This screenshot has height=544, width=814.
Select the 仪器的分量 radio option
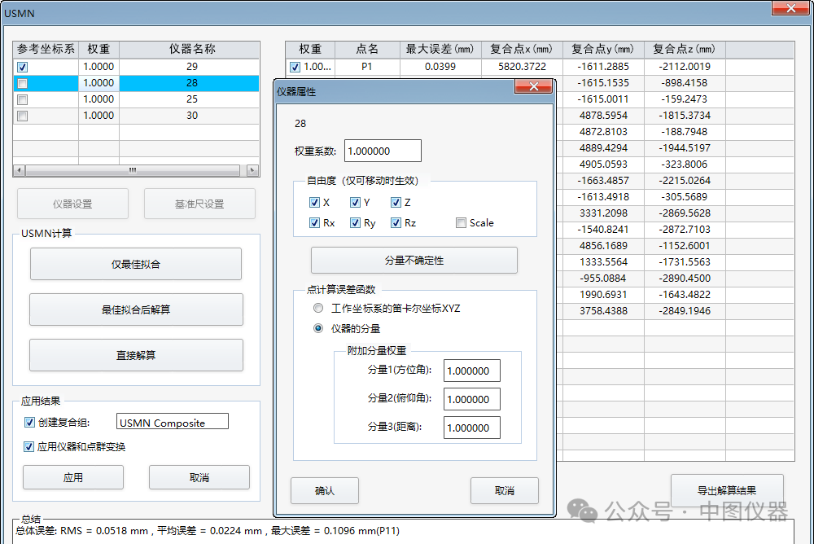coord(318,328)
